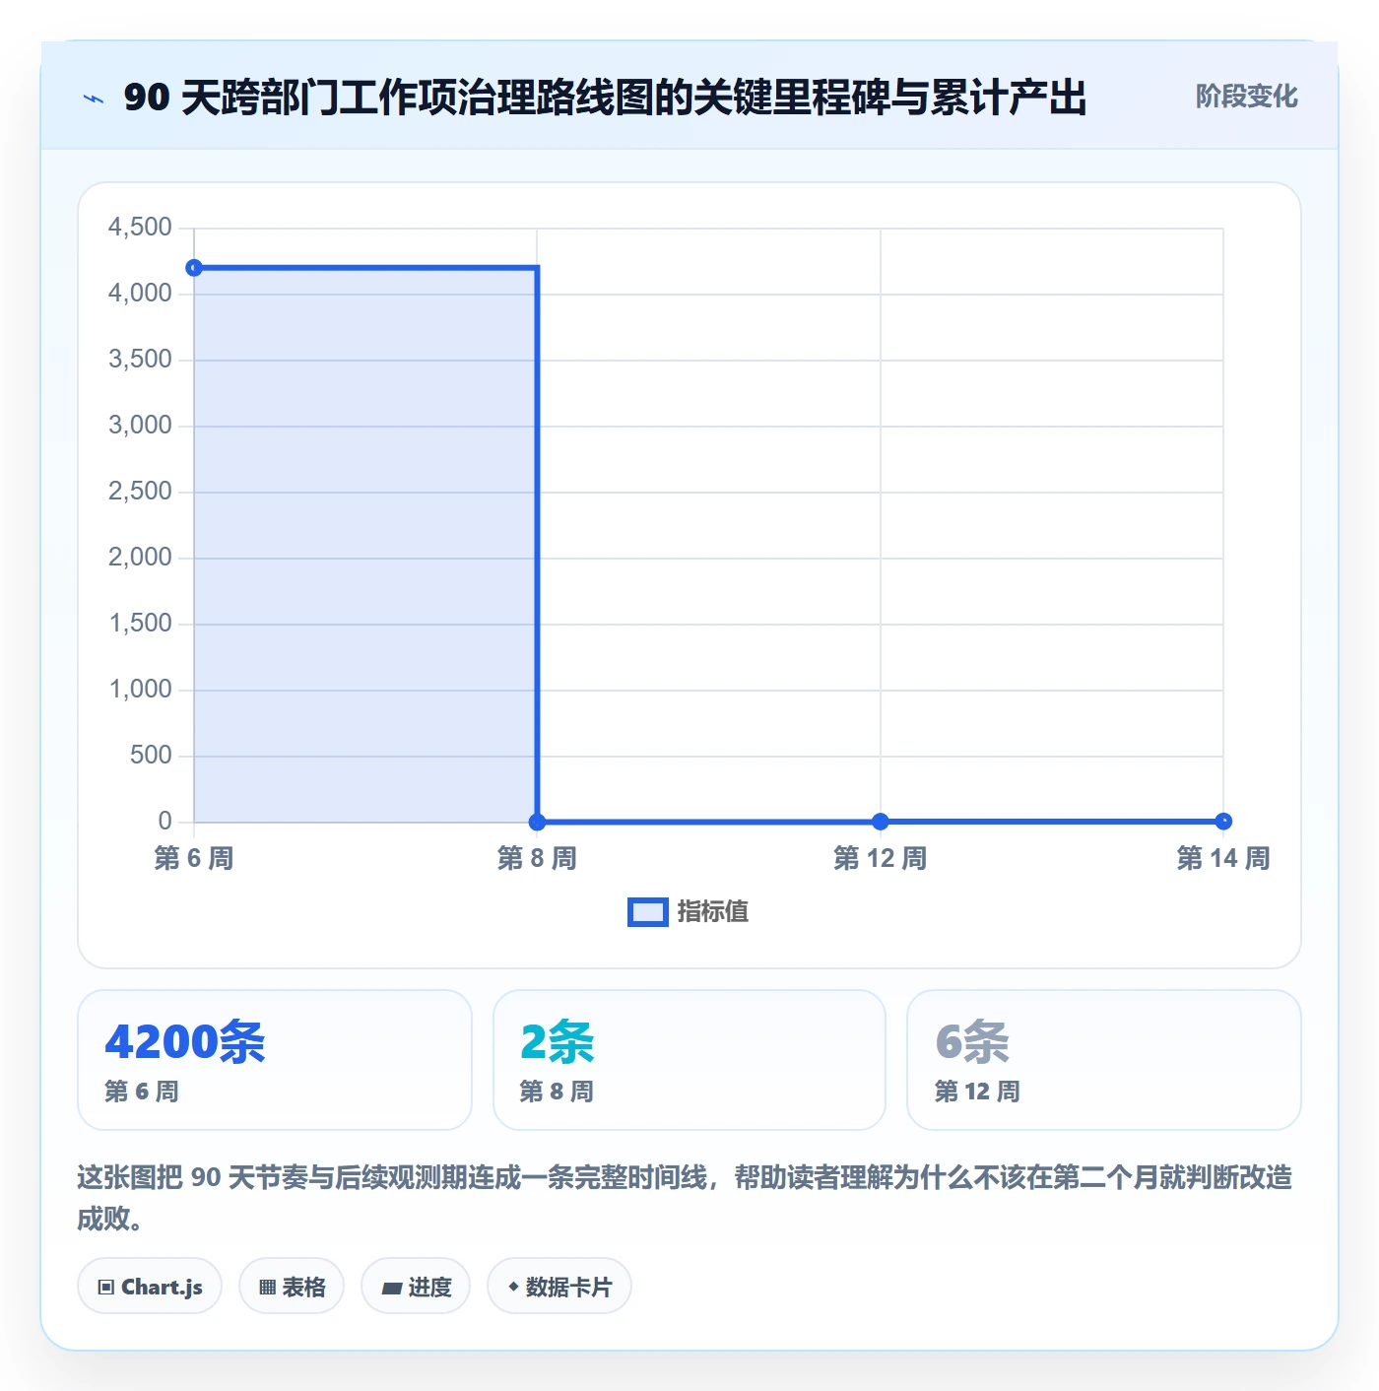The height and width of the screenshot is (1391, 1379).
Task: Click the 第 6 周 x-axis label
Action: 194,858
